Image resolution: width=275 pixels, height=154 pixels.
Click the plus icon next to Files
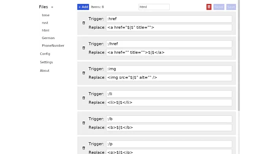52,7
